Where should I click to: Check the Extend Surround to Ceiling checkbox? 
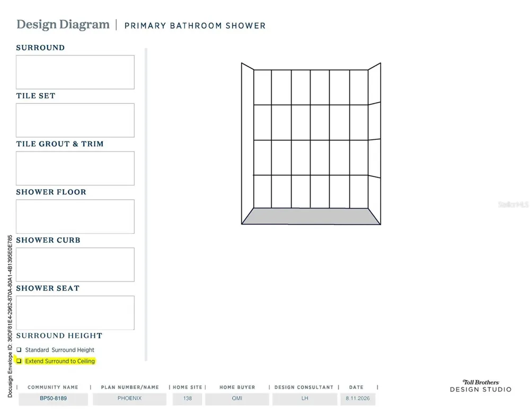tap(19, 361)
